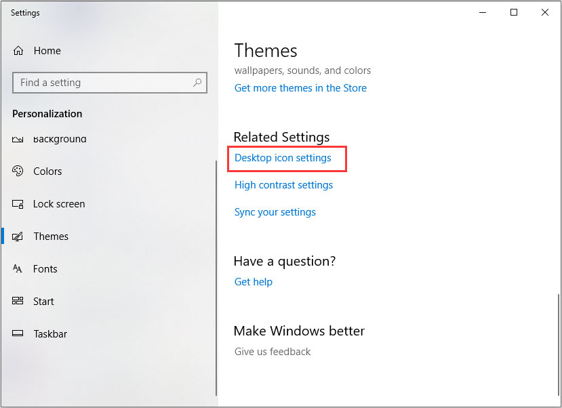Maximize the Settings window
Image resolution: width=562 pixels, height=408 pixels.
click(x=514, y=12)
